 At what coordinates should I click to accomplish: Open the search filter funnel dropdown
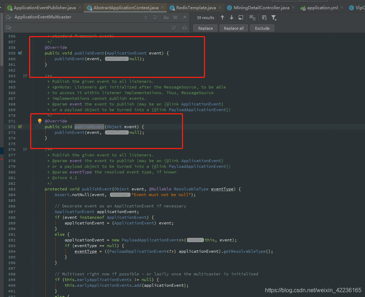tap(274, 18)
